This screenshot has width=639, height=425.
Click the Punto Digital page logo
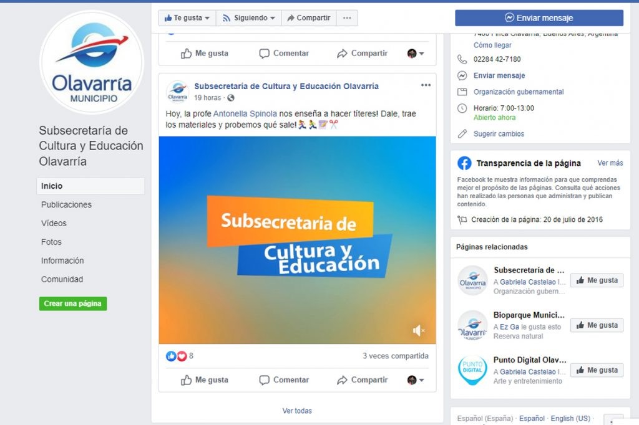(x=472, y=370)
